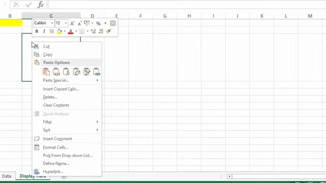Decrease font size in mini toolbar
The height and width of the screenshot is (183, 326).
click(x=79, y=23)
